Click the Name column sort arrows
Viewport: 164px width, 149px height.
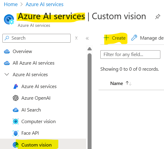129,83
